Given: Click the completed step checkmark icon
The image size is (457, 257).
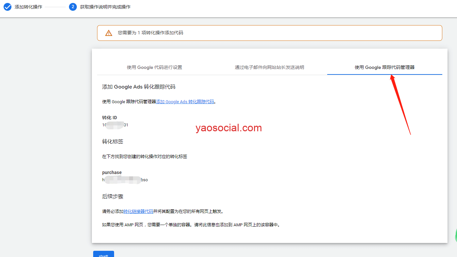Looking at the screenshot, I should (x=7, y=7).
